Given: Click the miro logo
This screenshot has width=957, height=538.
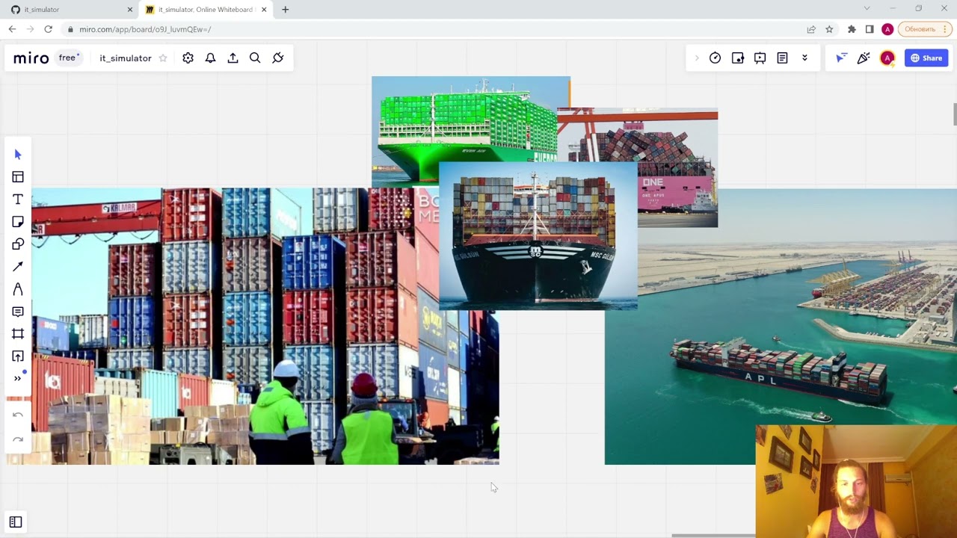Looking at the screenshot, I should coord(31,58).
